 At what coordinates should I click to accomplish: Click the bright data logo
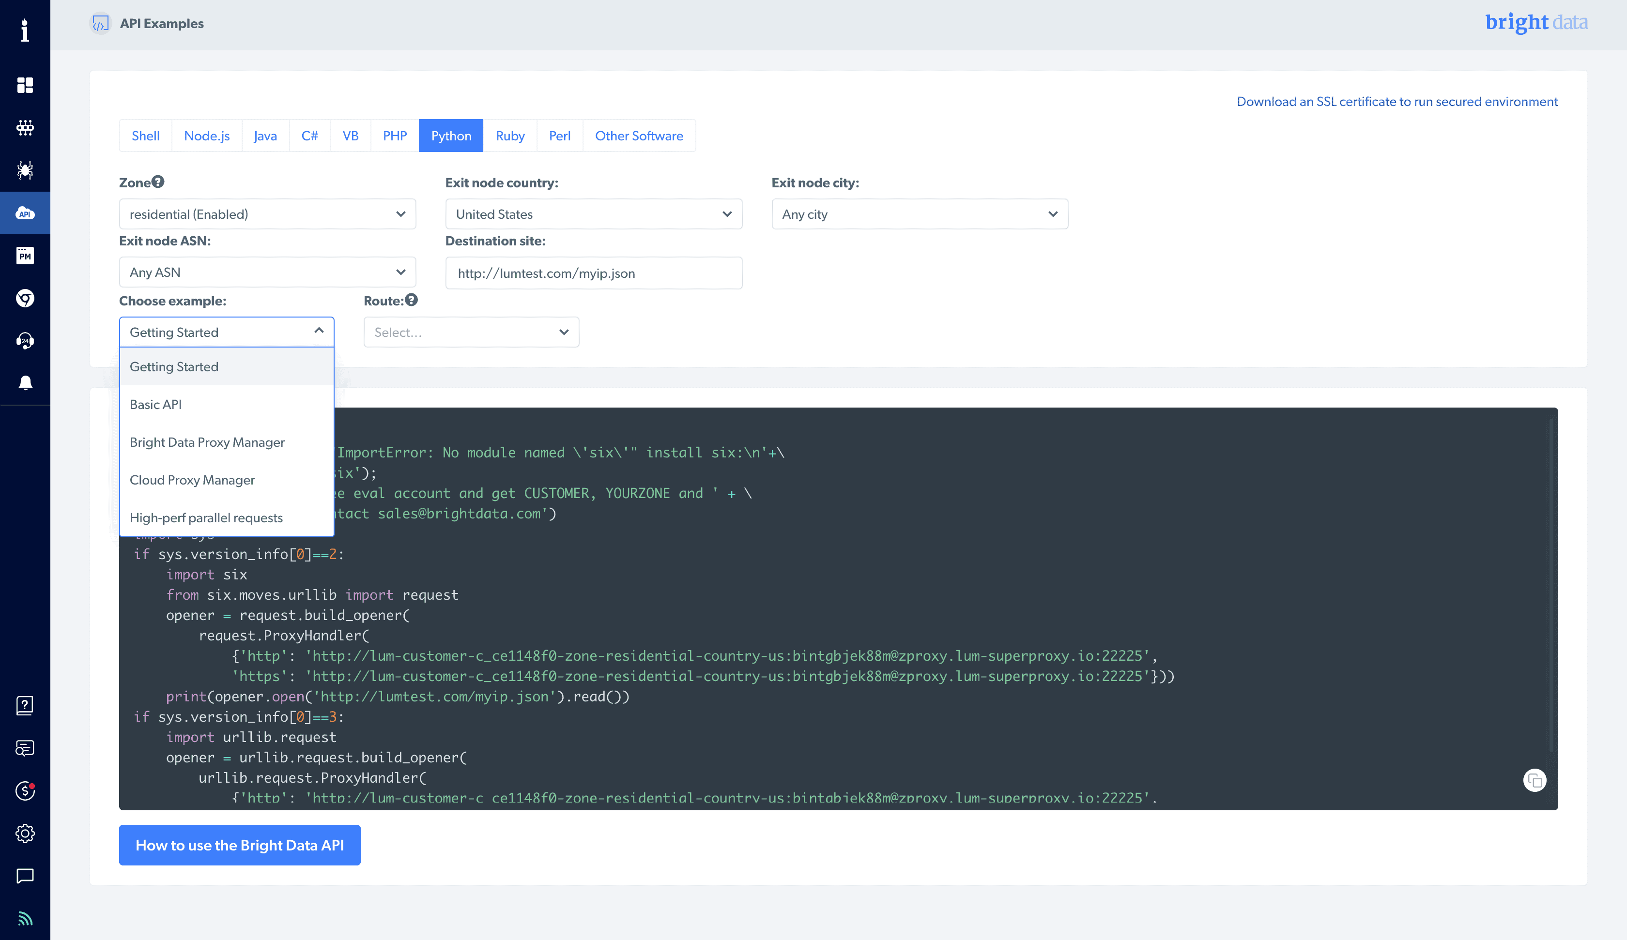pos(1536,23)
